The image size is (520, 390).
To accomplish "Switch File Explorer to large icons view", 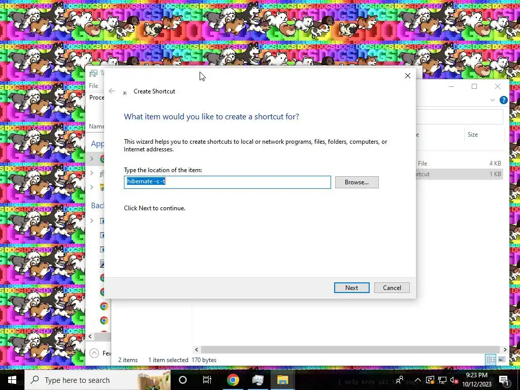I will (x=502, y=360).
